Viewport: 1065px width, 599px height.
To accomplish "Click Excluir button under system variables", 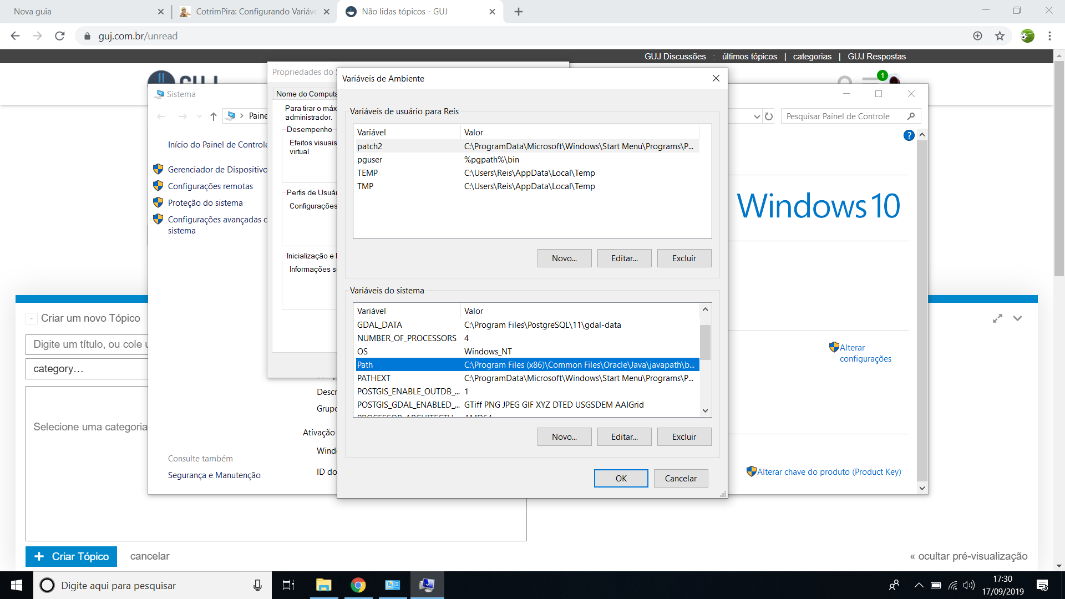I will point(684,437).
